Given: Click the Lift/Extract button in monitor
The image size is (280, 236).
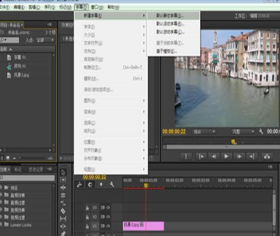Looking at the screenshot, I should coord(267,157).
